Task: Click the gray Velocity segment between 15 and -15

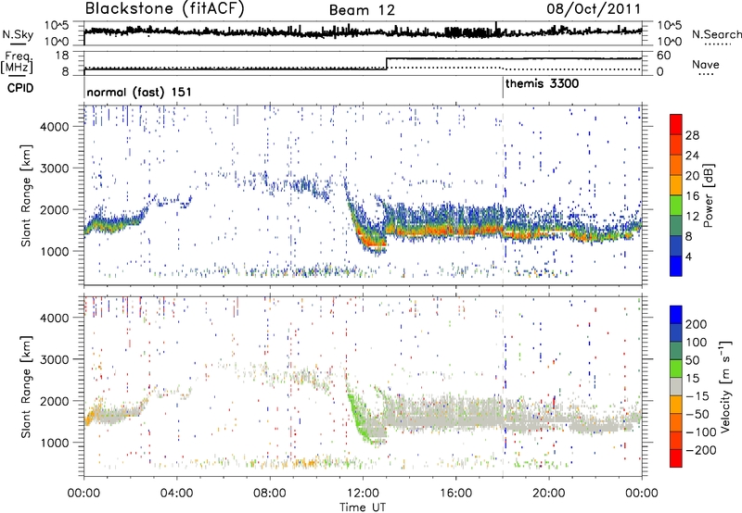Action: (676, 386)
